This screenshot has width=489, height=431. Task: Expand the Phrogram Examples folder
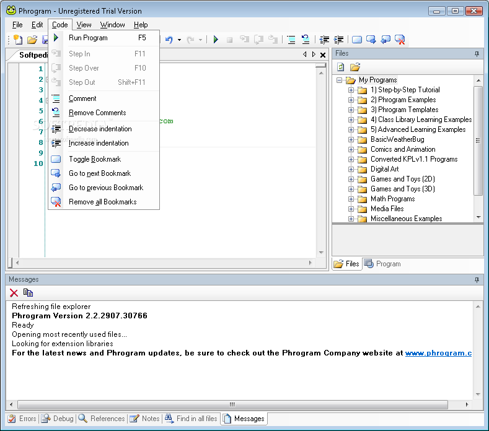[x=351, y=100]
